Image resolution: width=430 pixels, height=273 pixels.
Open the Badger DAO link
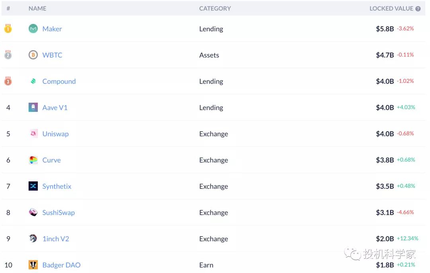(61, 265)
